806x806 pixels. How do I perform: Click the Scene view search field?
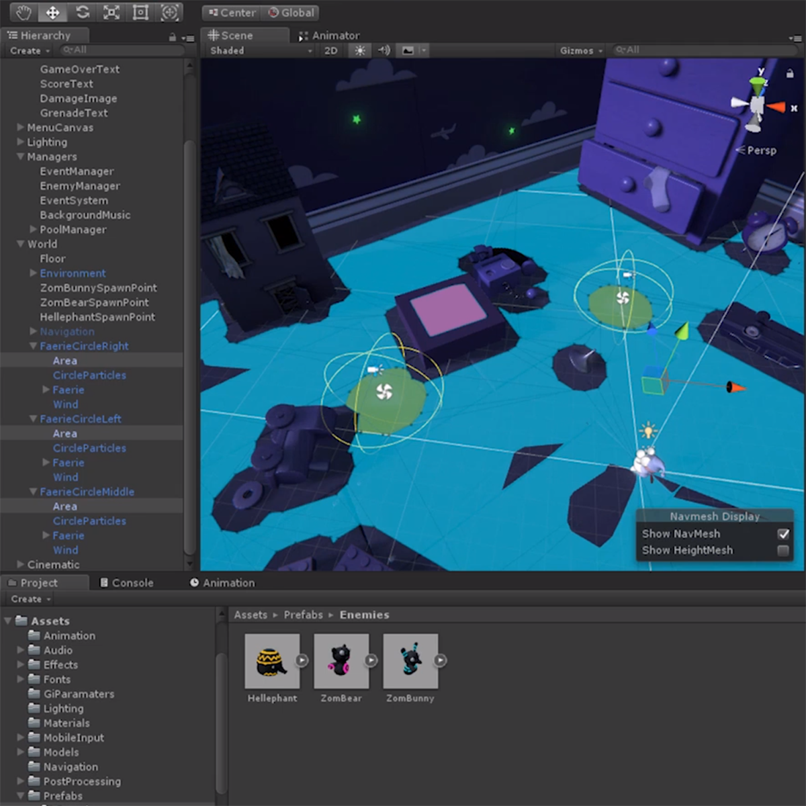(704, 50)
